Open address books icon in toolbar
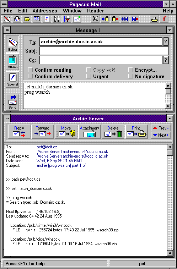The image size is (177, 269). pos(37,19)
